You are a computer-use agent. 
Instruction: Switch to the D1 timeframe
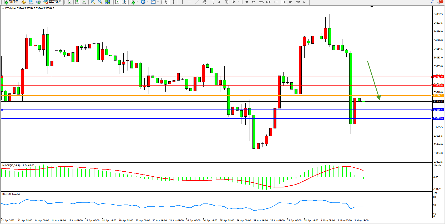pyautogui.click(x=291, y=2)
